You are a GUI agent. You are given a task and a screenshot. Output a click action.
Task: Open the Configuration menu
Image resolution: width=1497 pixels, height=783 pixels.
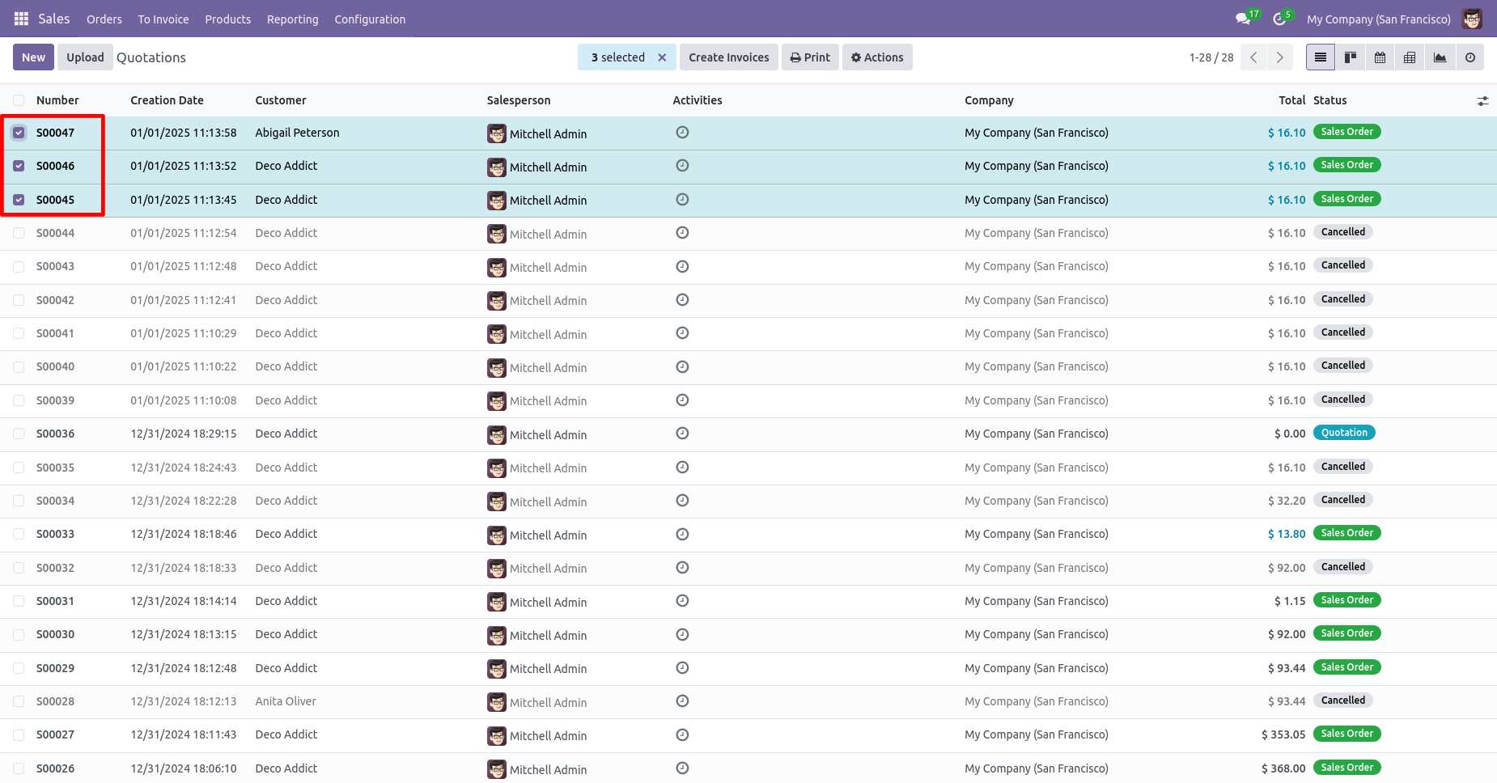pos(370,19)
